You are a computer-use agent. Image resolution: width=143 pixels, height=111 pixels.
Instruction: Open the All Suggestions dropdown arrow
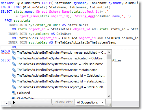[x=102, y=102]
